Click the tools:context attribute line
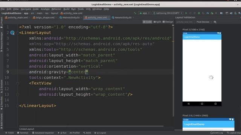Image resolution: width=241 pixels, height=135 pixels. (65, 78)
